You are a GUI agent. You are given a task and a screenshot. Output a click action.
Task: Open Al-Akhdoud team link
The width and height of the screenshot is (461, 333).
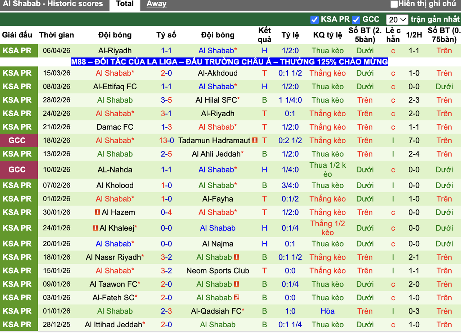click(218, 73)
